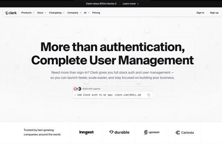
Task: Click the 'Add Clerk auth to my app' prompt field
Action: (112, 95)
